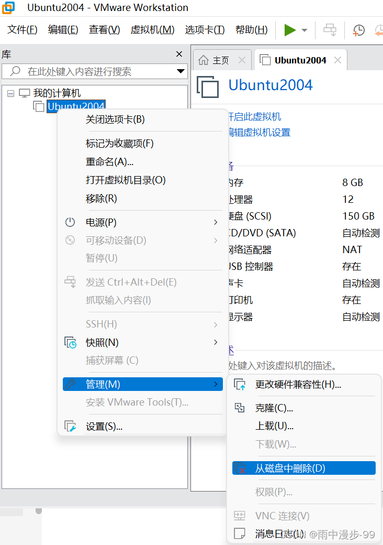
Task: Click the processor count value 12
Action: (348, 199)
